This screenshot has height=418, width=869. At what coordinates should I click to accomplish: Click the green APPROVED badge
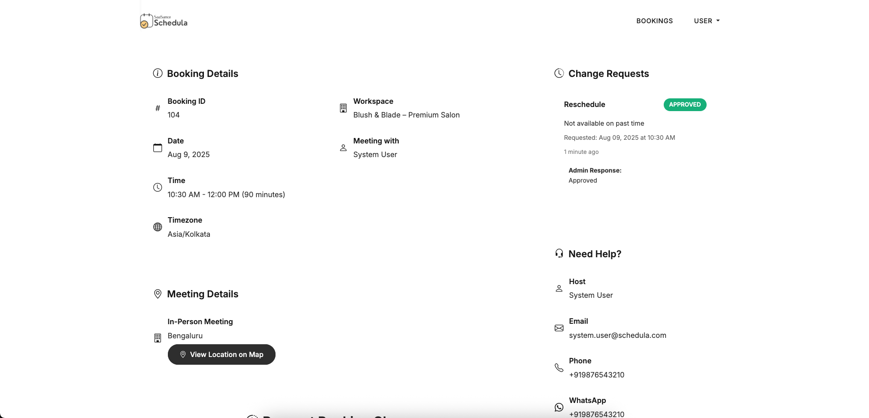(684, 104)
